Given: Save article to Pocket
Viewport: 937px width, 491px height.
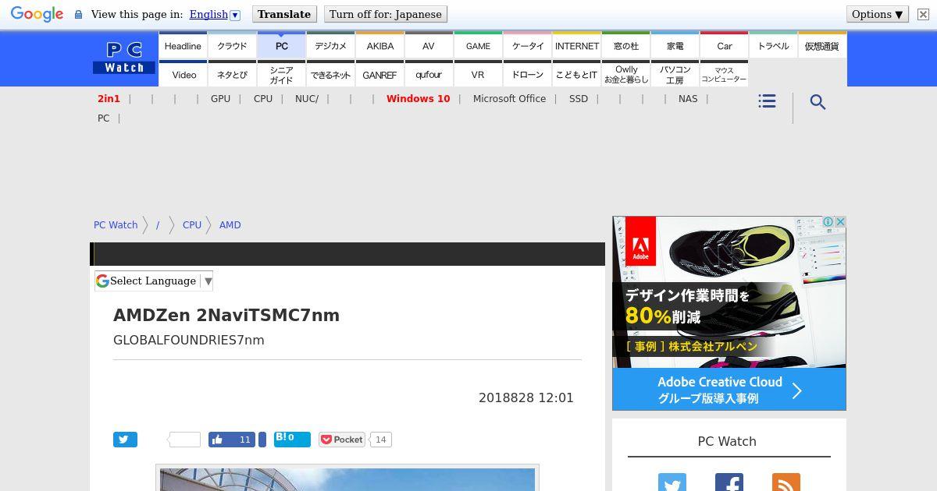Looking at the screenshot, I should 342,440.
